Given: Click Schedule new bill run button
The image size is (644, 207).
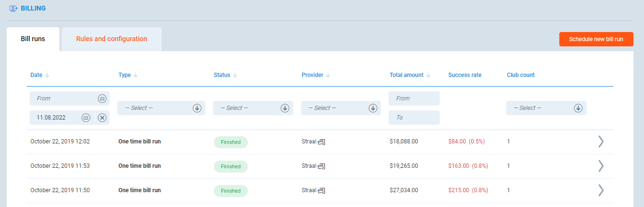Looking at the screenshot, I should [x=596, y=39].
